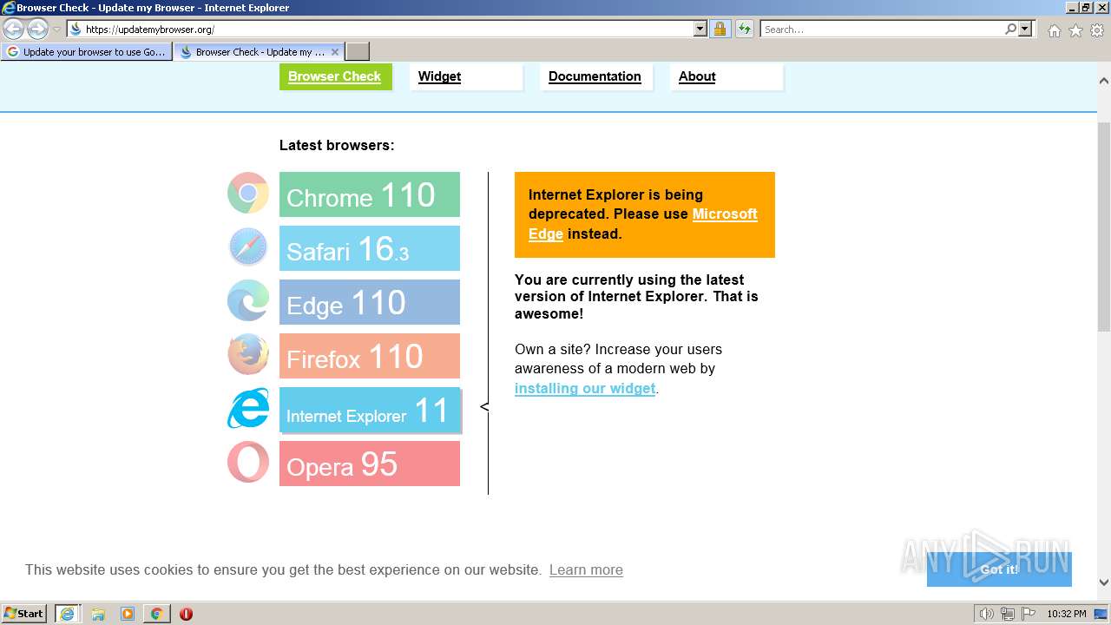Click the Action Center flag icon
This screenshot has height=625, width=1111.
(x=1028, y=614)
